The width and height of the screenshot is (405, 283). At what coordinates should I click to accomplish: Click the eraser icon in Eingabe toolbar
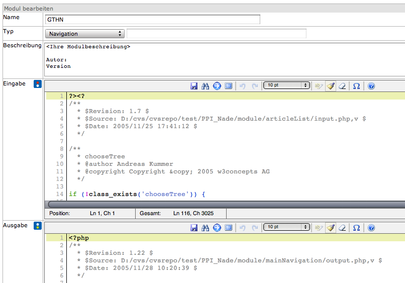coord(342,86)
